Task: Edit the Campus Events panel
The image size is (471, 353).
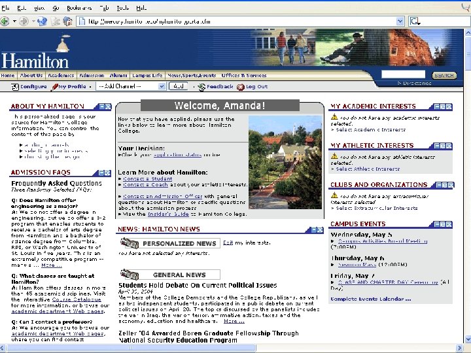Action: click(443, 224)
